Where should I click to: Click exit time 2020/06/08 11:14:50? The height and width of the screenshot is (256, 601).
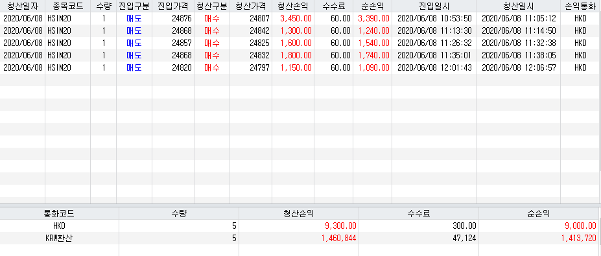point(519,30)
